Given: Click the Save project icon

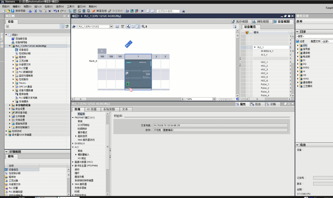Looking at the screenshot, I should point(12,11).
